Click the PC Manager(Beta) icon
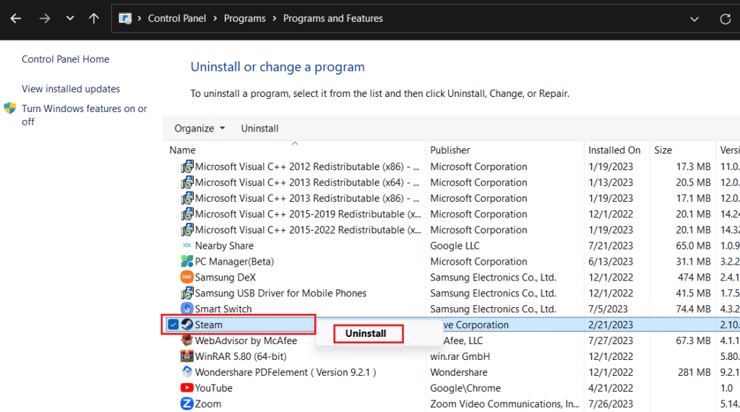The image size is (740, 412). click(187, 261)
